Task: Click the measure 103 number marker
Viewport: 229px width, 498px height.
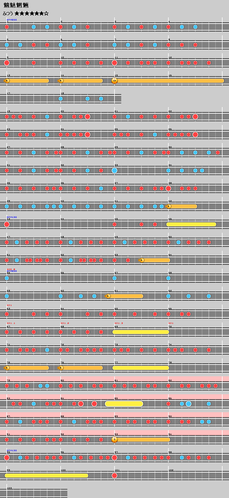Action: (9, 488)
